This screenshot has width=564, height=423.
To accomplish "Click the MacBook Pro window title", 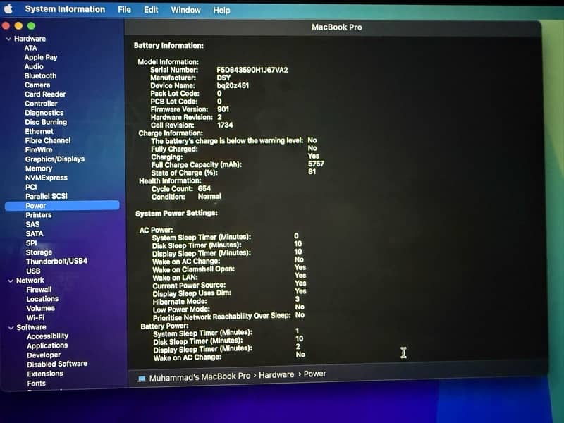I will pos(337,27).
